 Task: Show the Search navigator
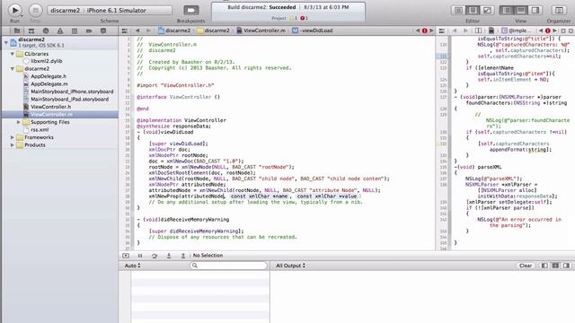[46, 31]
